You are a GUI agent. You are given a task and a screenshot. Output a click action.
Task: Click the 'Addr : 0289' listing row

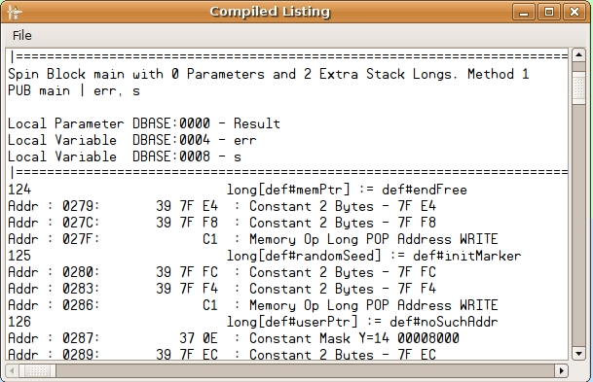pyautogui.click(x=222, y=354)
